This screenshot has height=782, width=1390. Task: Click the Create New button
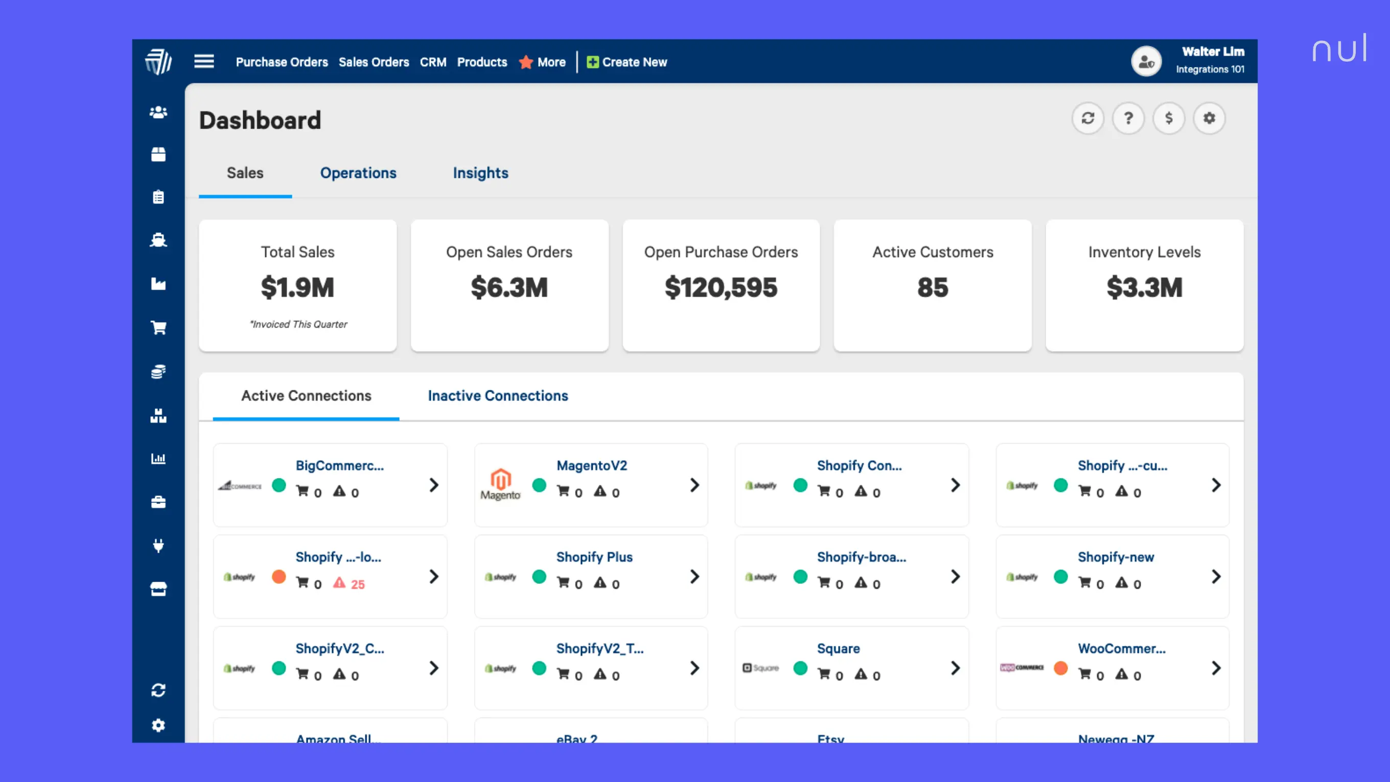[627, 61]
